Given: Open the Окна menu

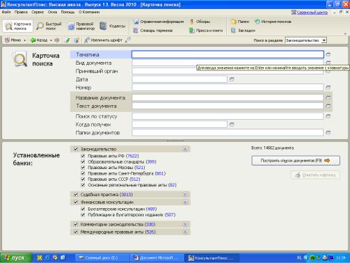Looking at the screenshot, I should pyautogui.click(x=52, y=12).
